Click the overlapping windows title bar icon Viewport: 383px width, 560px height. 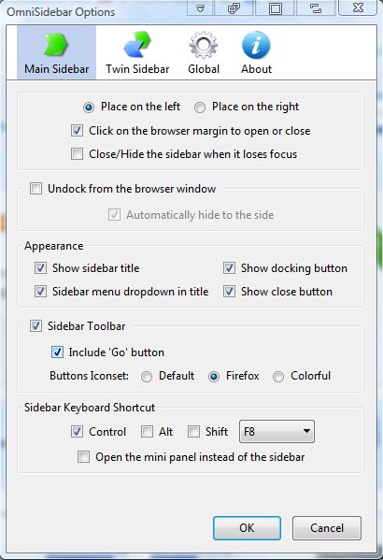pos(234,7)
